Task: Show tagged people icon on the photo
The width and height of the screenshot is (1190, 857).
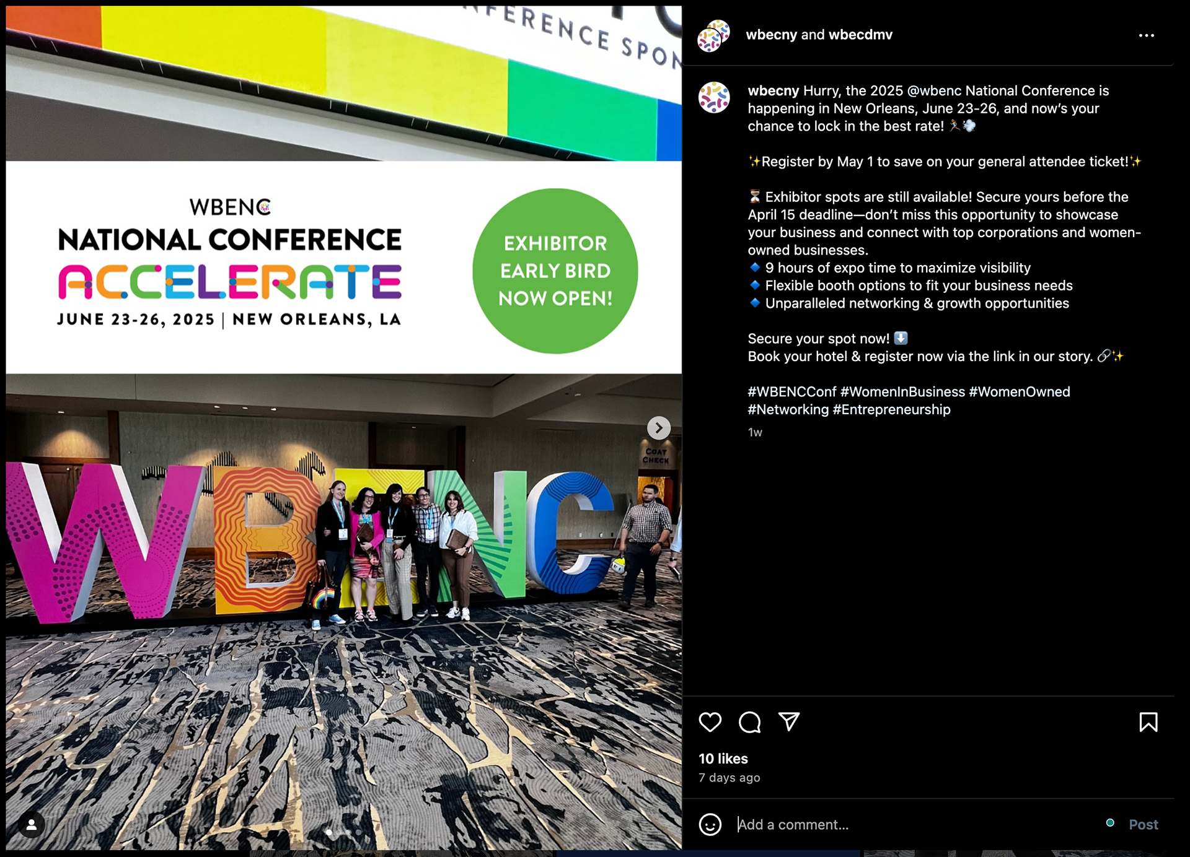Action: [x=31, y=825]
